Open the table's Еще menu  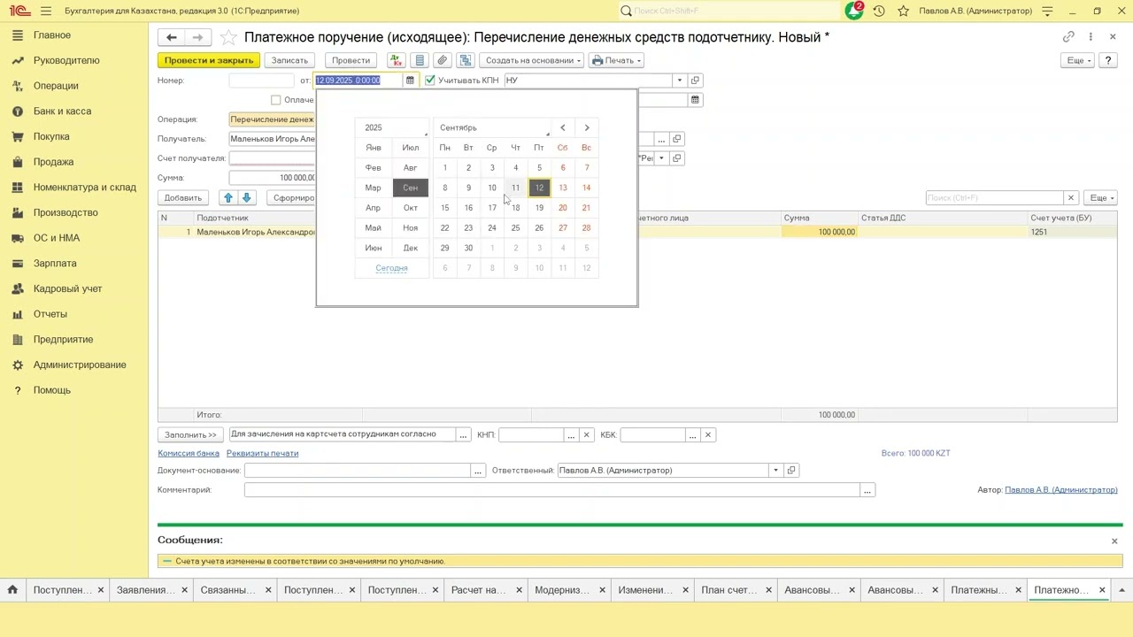(1102, 198)
